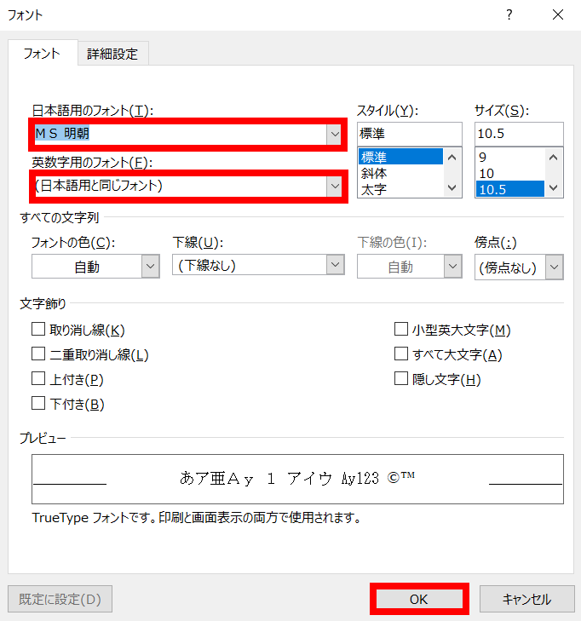
Task: Click the size list down scroll arrow
Action: [x=553, y=187]
